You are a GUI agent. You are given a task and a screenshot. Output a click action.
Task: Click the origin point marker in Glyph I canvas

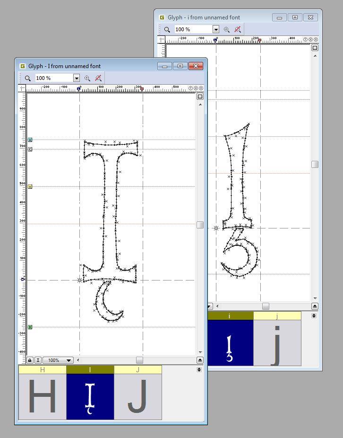[x=79, y=280]
